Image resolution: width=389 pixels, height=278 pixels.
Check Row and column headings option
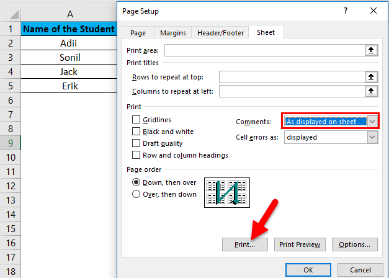[x=136, y=155]
